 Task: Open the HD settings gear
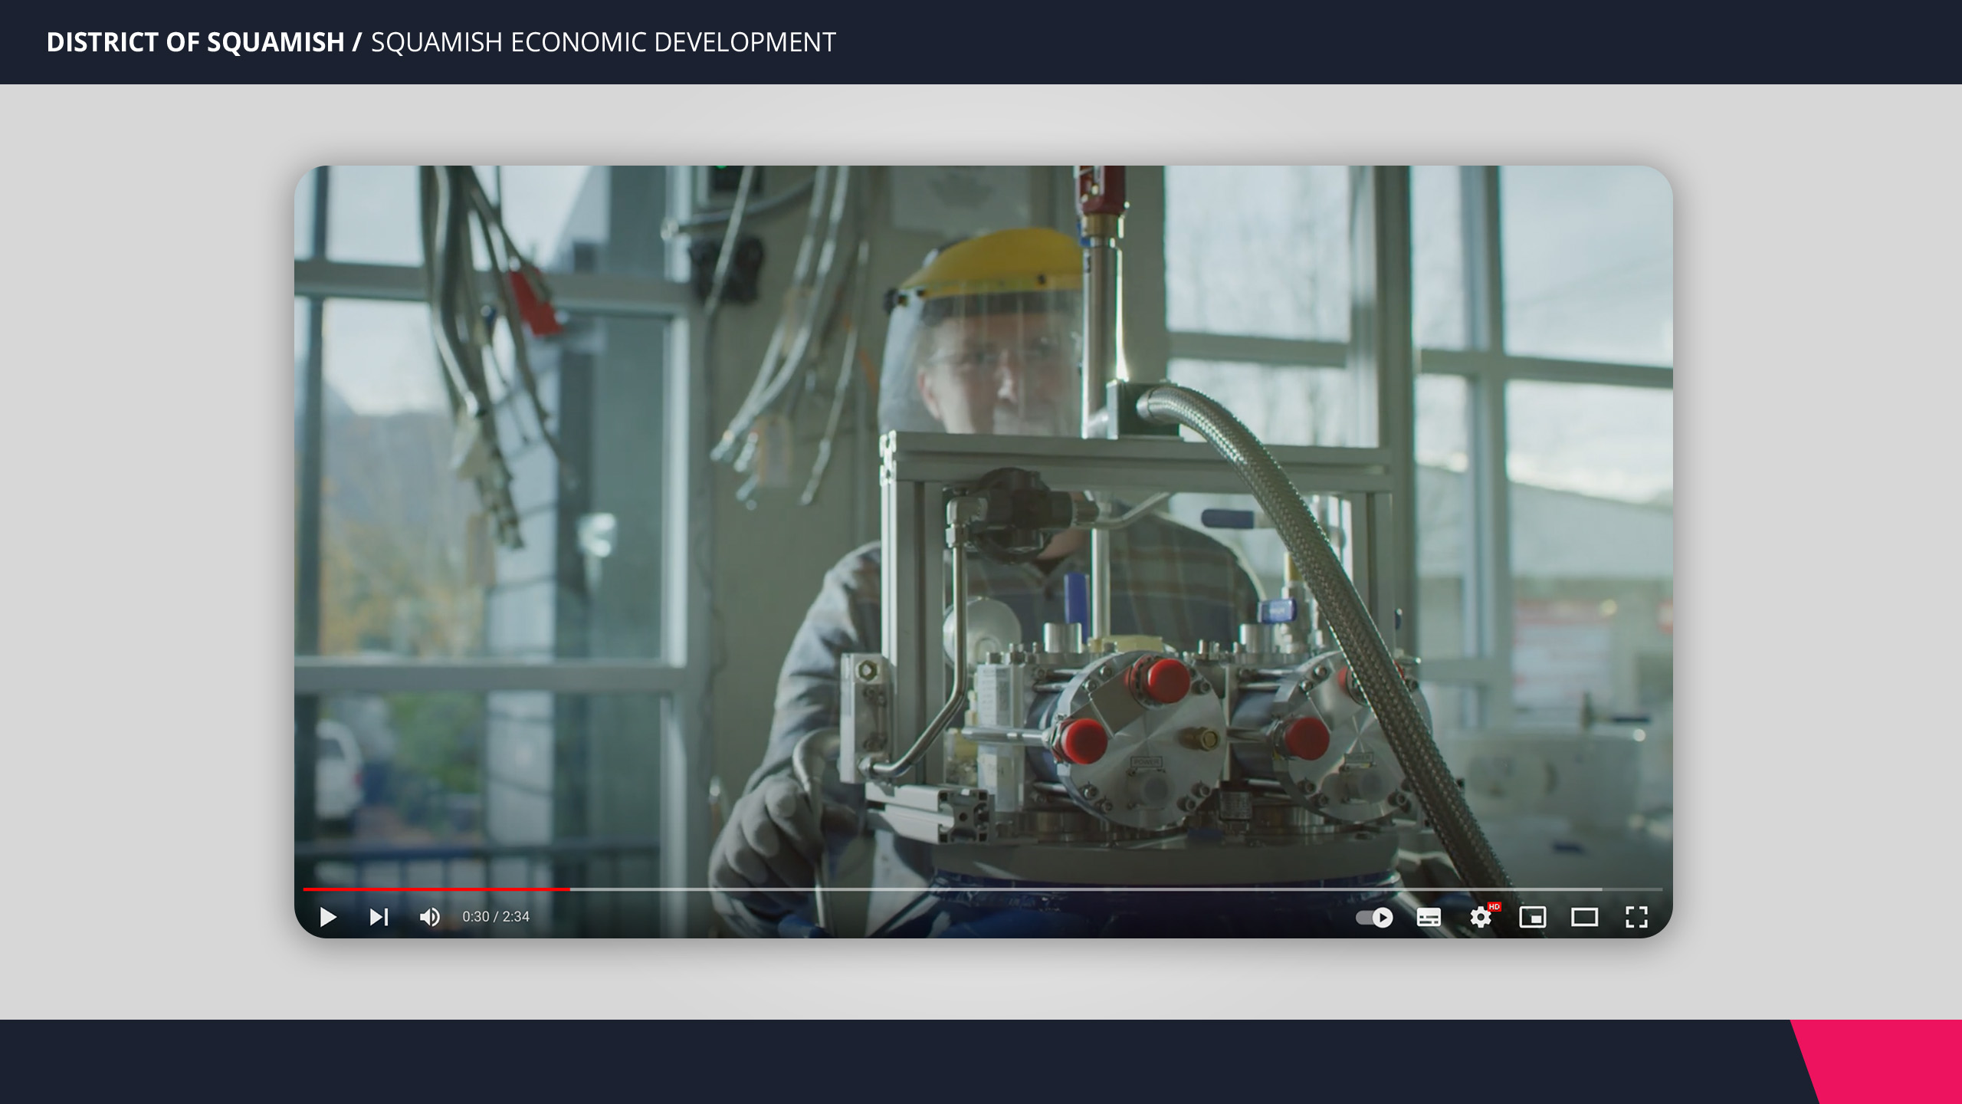coord(1482,916)
